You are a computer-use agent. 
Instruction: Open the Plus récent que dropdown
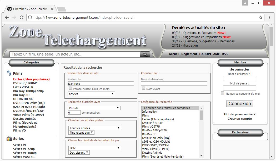pos(81,133)
